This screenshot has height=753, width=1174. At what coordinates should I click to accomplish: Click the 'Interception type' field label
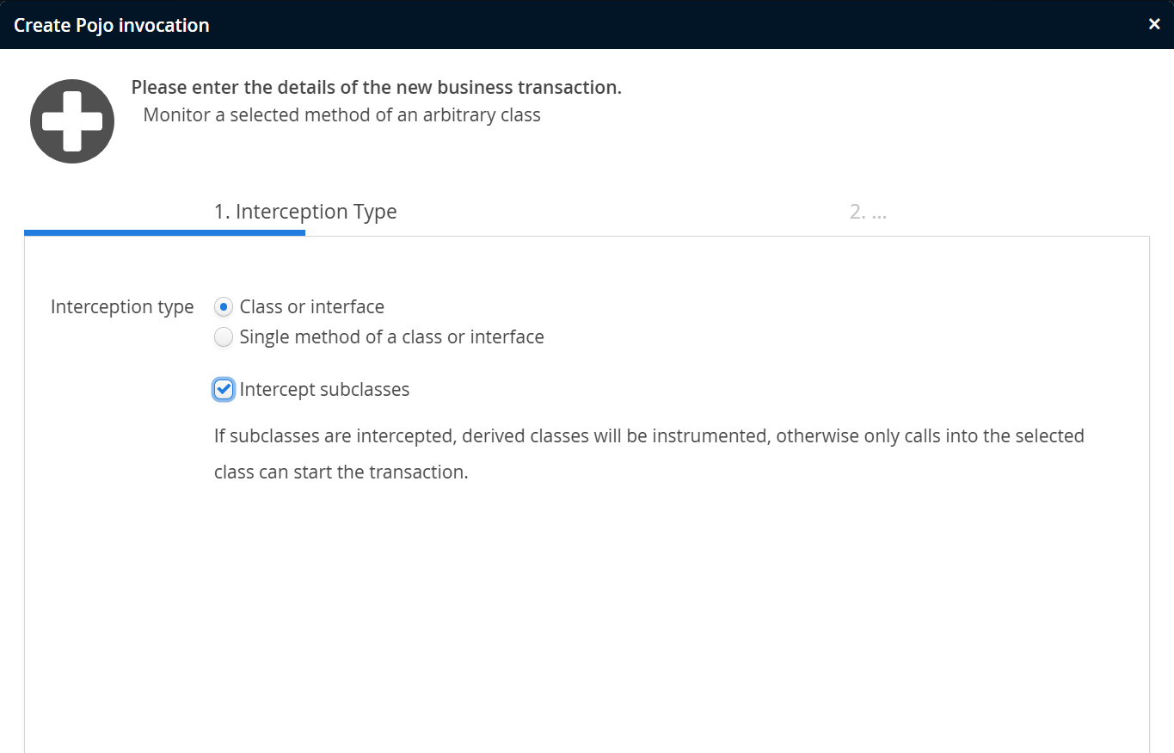click(x=122, y=307)
